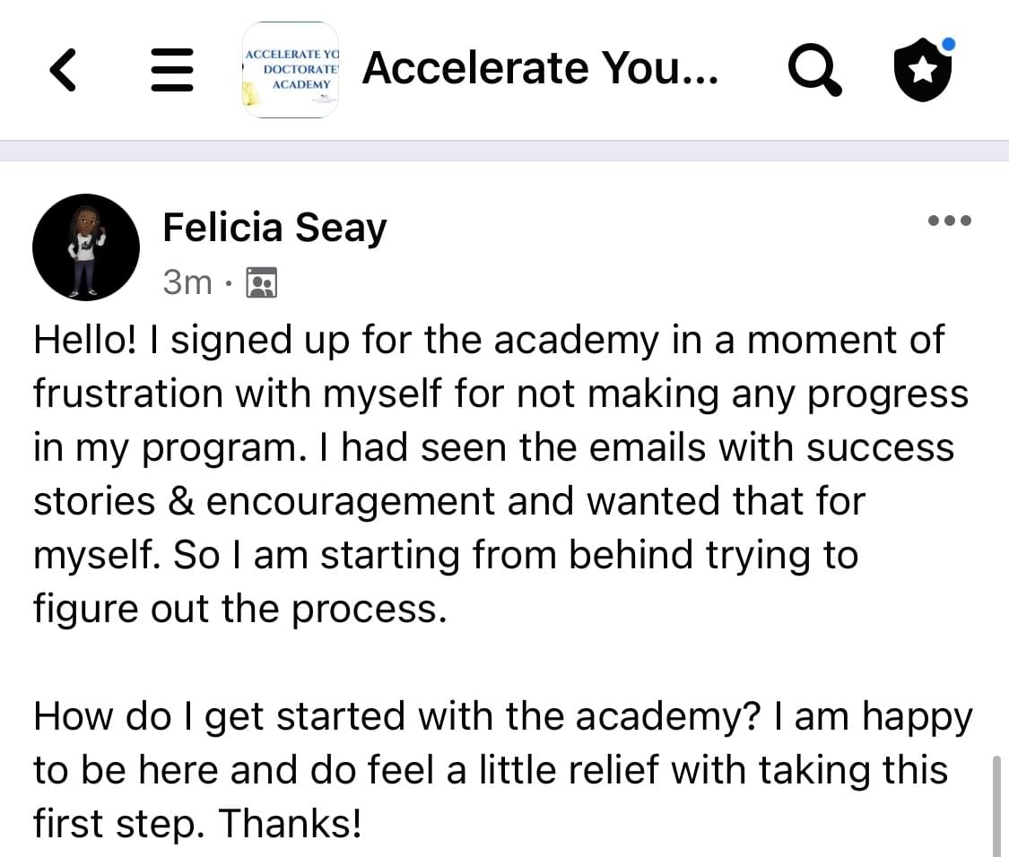Open the hamburger menu
Image resolution: width=1009 pixels, height=857 pixels.
tap(171, 70)
